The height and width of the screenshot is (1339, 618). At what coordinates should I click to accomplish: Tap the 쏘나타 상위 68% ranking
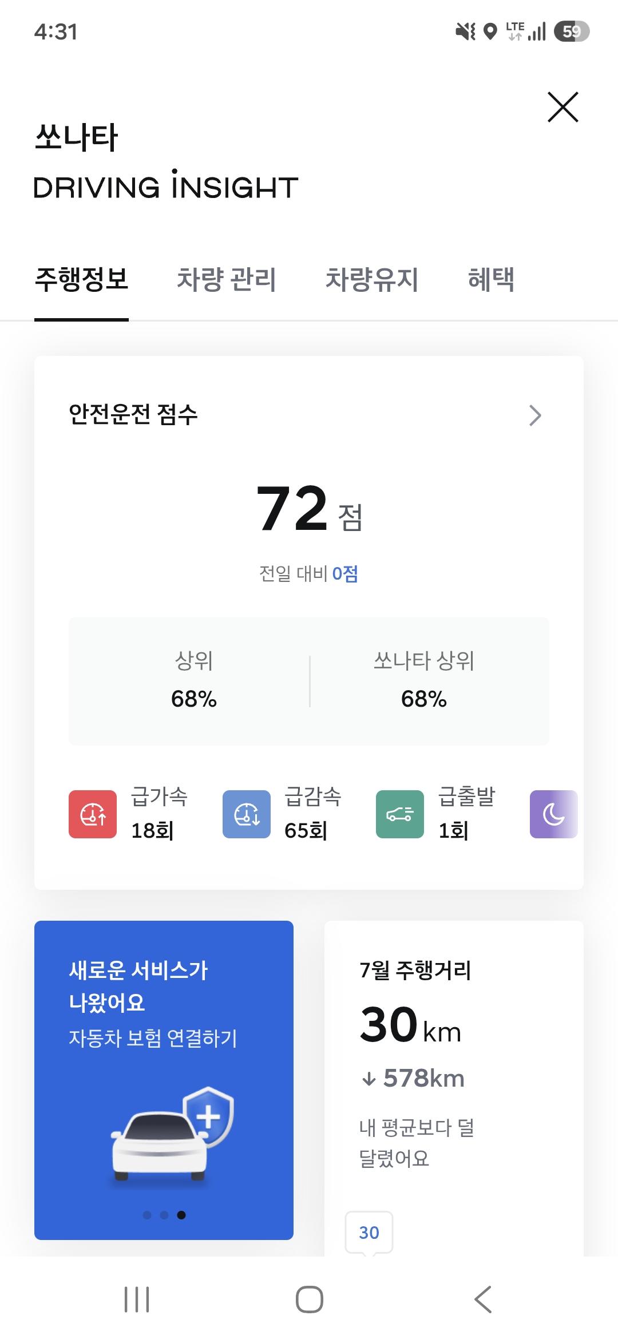point(424,681)
